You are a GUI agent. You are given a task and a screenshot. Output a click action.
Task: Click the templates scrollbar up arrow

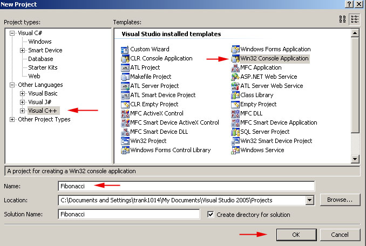coord(355,33)
